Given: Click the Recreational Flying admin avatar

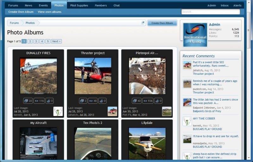Looking at the screenshot, I should [195, 35].
